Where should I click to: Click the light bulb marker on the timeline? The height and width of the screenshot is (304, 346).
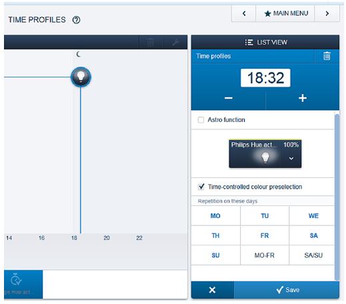click(81, 77)
